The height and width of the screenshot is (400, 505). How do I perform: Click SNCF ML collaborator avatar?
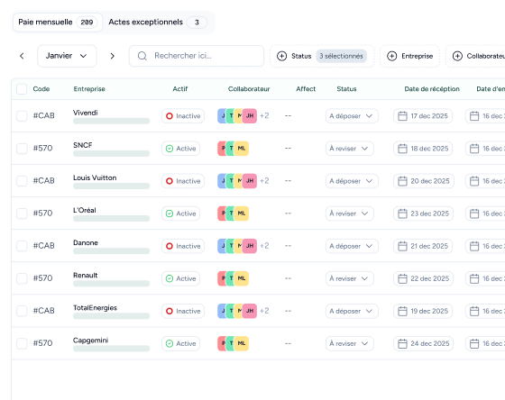(242, 149)
